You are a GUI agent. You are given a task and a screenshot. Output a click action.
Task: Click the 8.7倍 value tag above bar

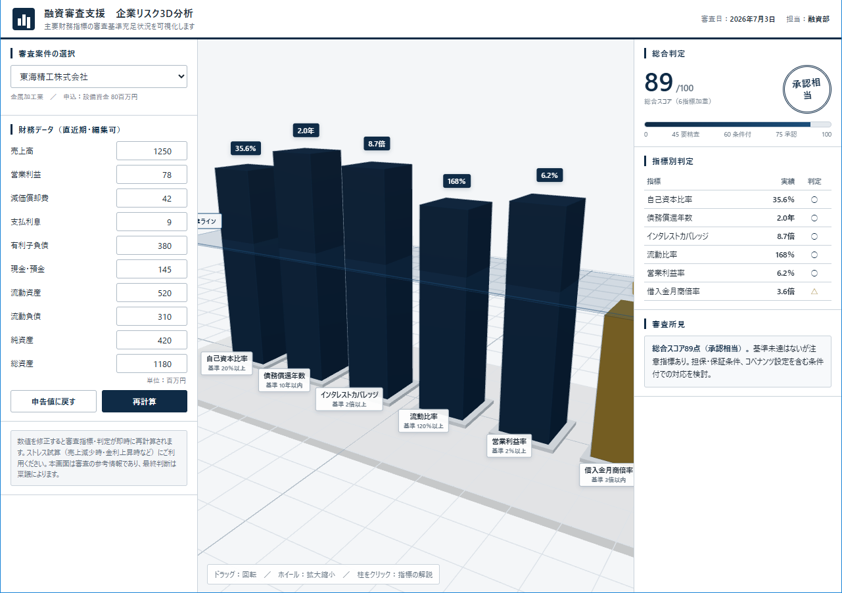click(x=377, y=143)
